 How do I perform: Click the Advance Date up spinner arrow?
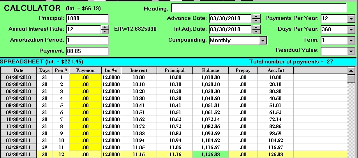pos(256,16)
